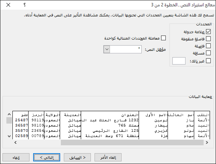The height and width of the screenshot is (164, 216).
Task: Click the address 1232 شارع الملك عبد
Action: 110,120
